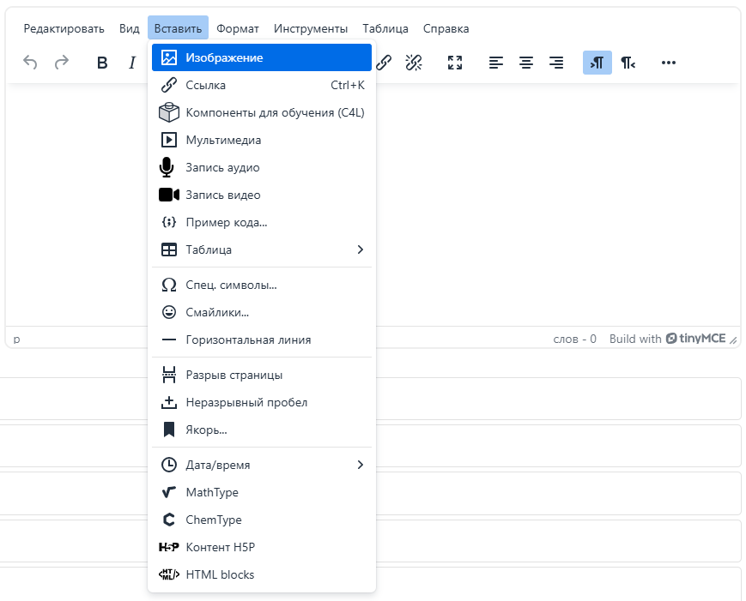The image size is (746, 601).
Task: Open Спец. символы dialog
Action: pyautogui.click(x=262, y=285)
